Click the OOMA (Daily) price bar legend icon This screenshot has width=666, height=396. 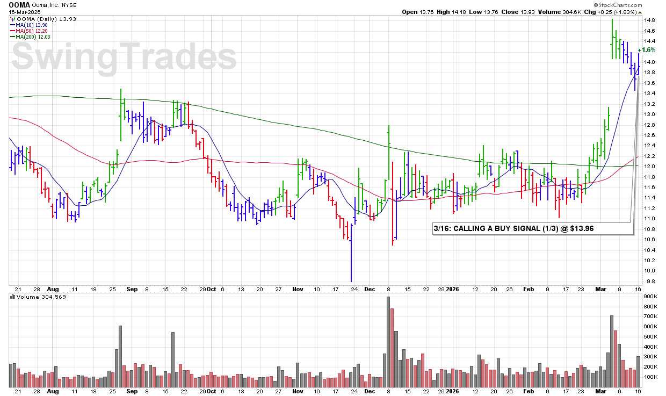(x=12, y=19)
